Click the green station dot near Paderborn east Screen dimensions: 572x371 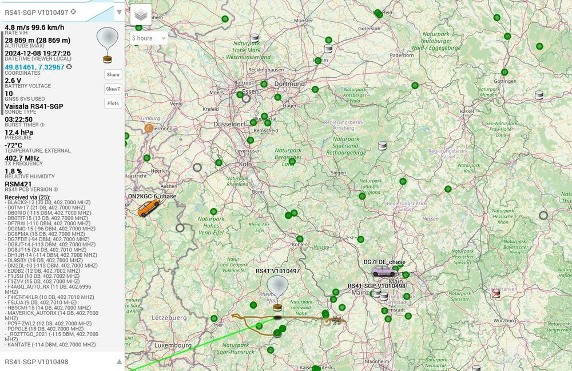(x=415, y=86)
